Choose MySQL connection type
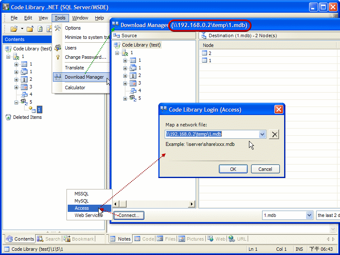The image size is (340, 255). (82, 201)
